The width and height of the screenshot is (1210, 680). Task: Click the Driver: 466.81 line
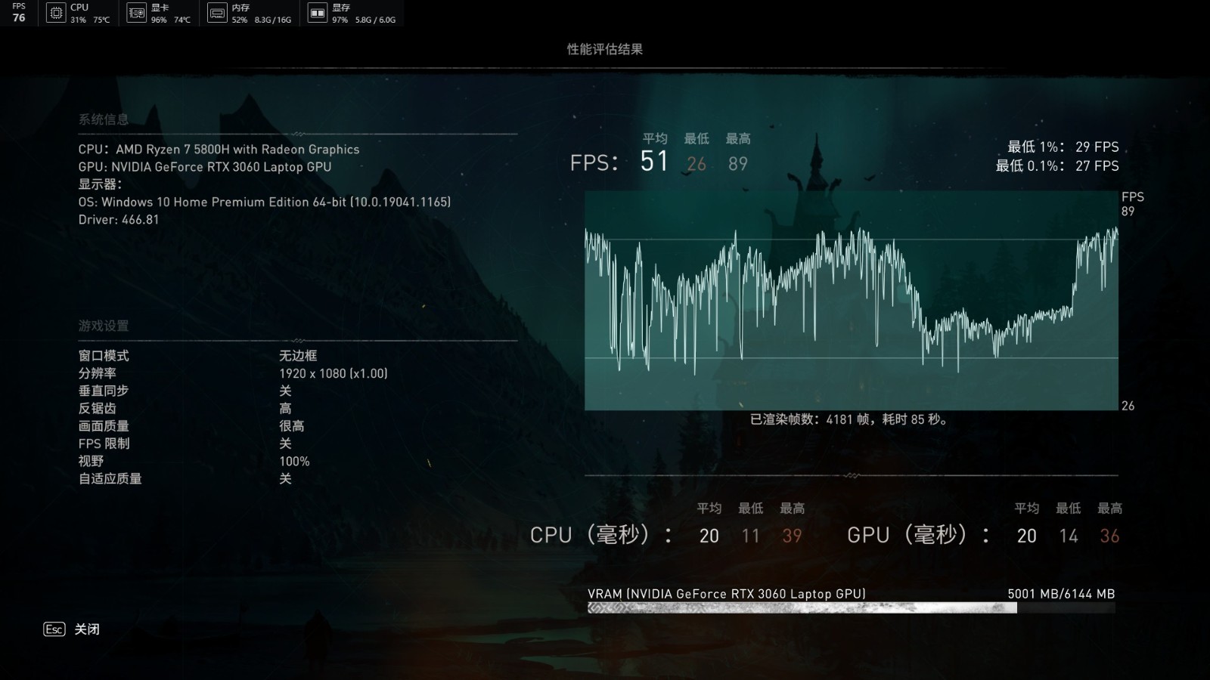tap(119, 220)
